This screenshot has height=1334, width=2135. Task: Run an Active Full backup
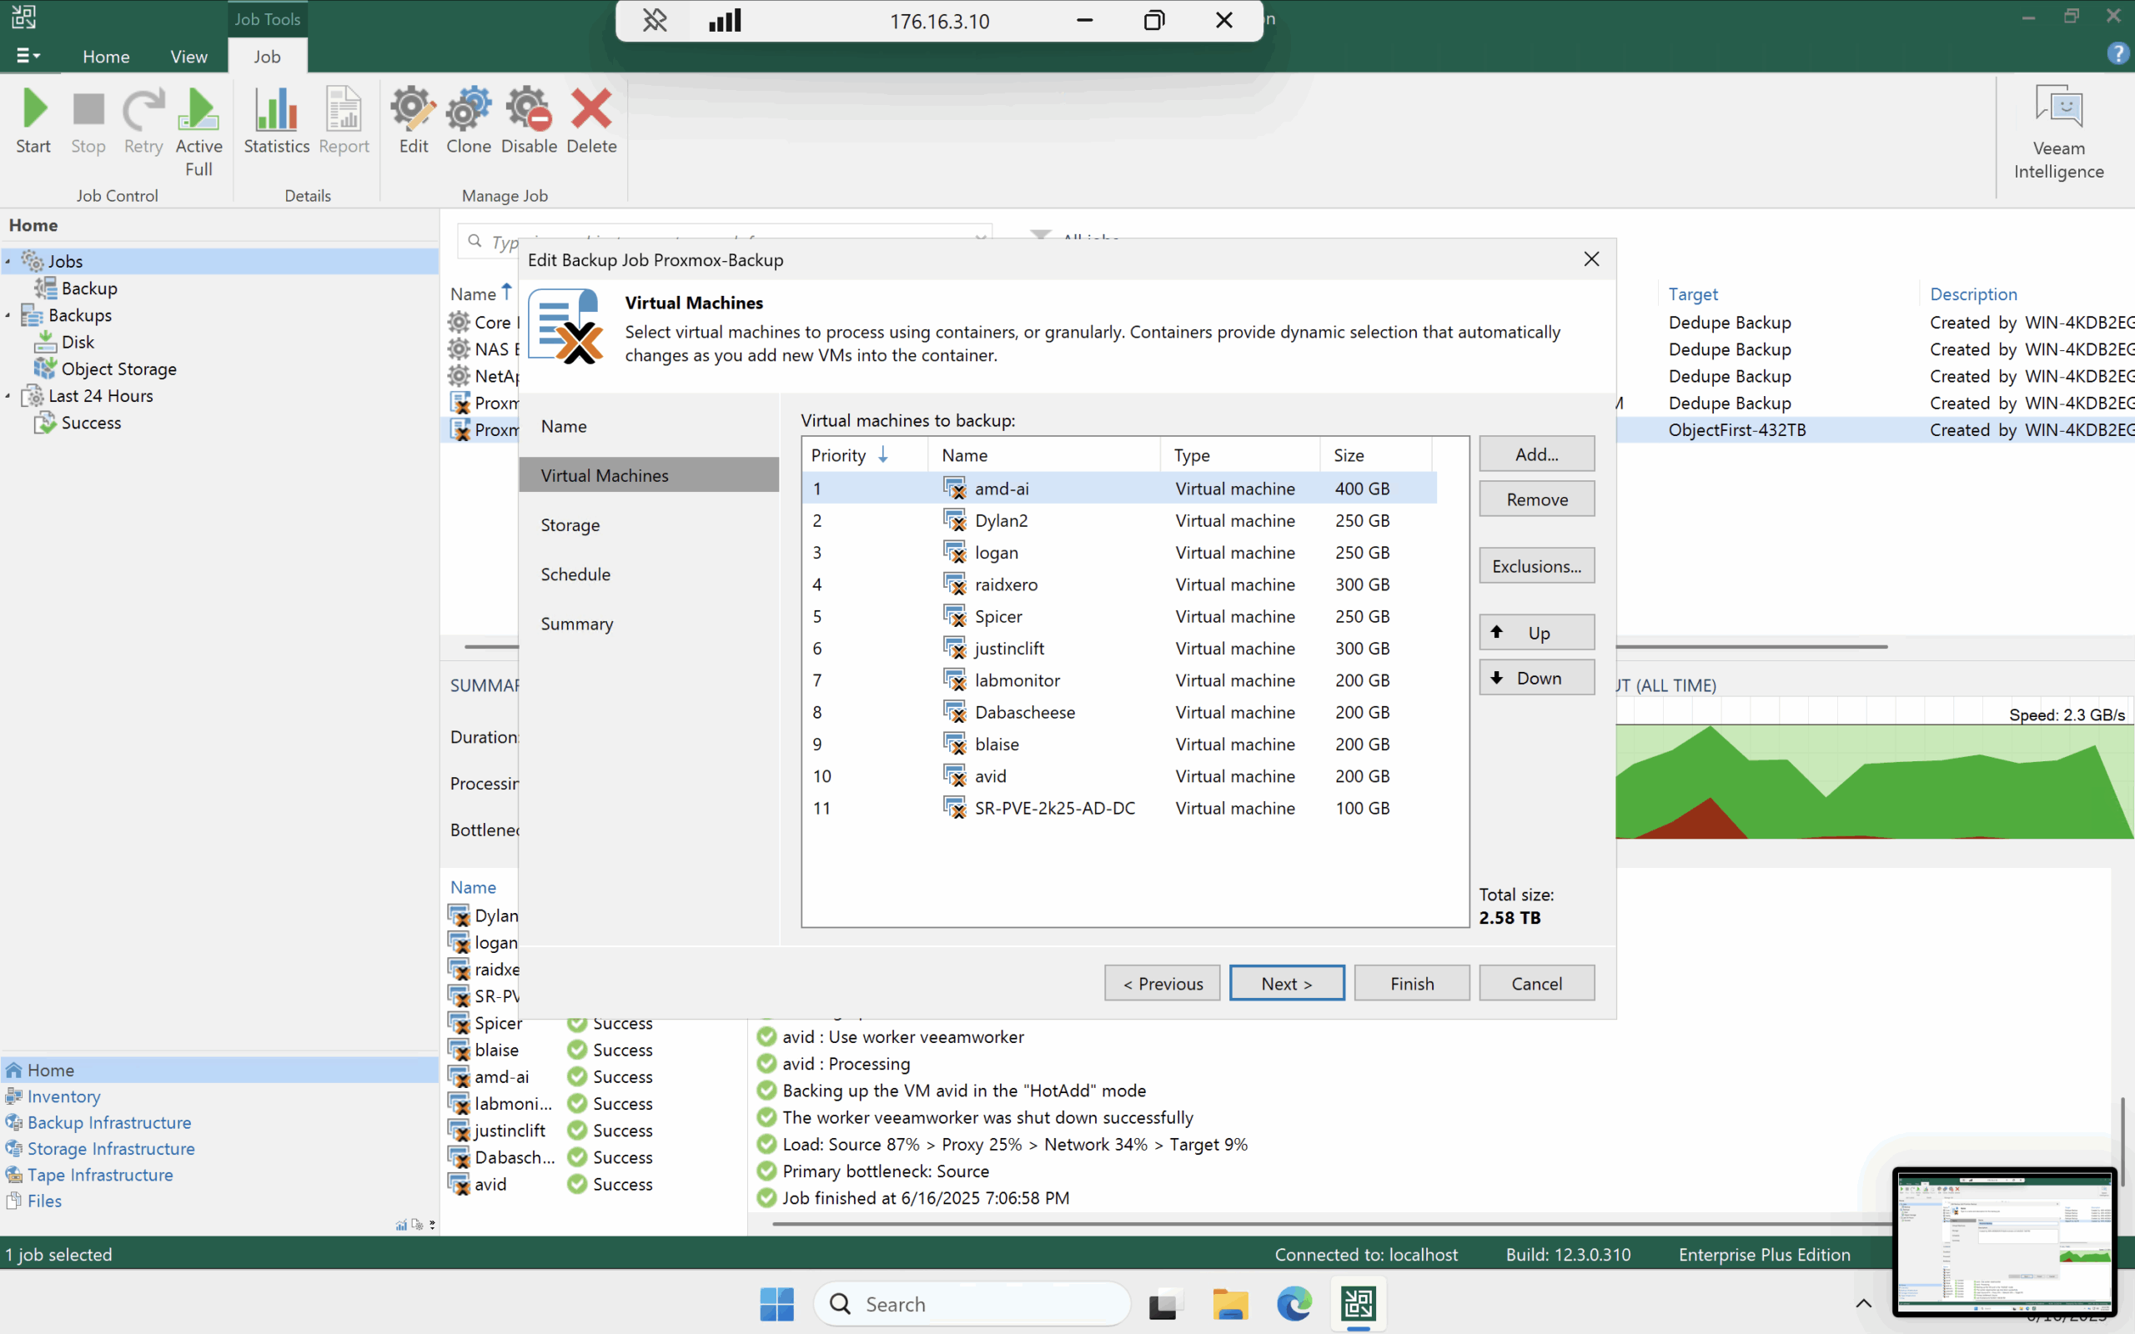click(x=198, y=133)
